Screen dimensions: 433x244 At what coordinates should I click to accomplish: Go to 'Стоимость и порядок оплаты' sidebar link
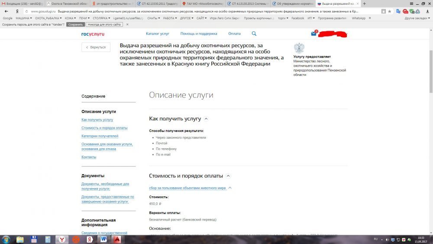[104, 128]
